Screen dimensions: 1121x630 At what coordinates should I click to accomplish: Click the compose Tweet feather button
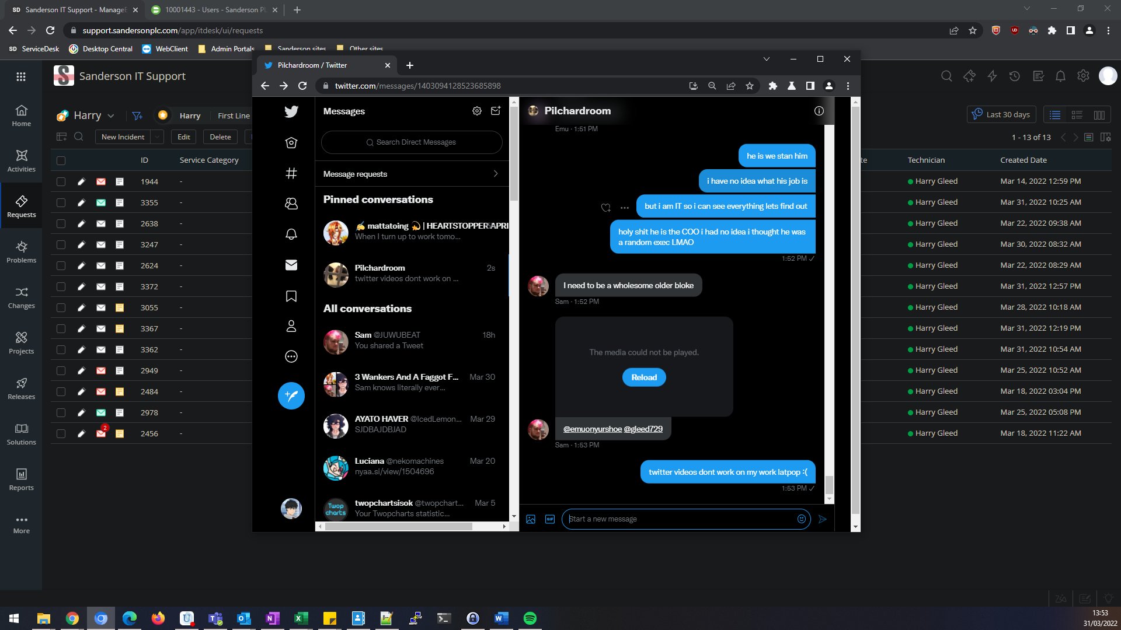pyautogui.click(x=291, y=395)
